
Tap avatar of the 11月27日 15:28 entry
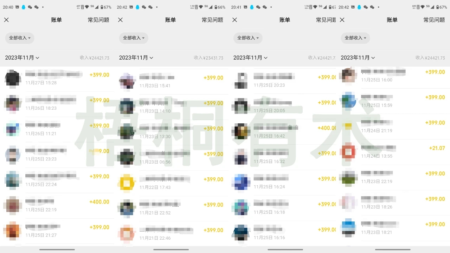[x=13, y=78]
